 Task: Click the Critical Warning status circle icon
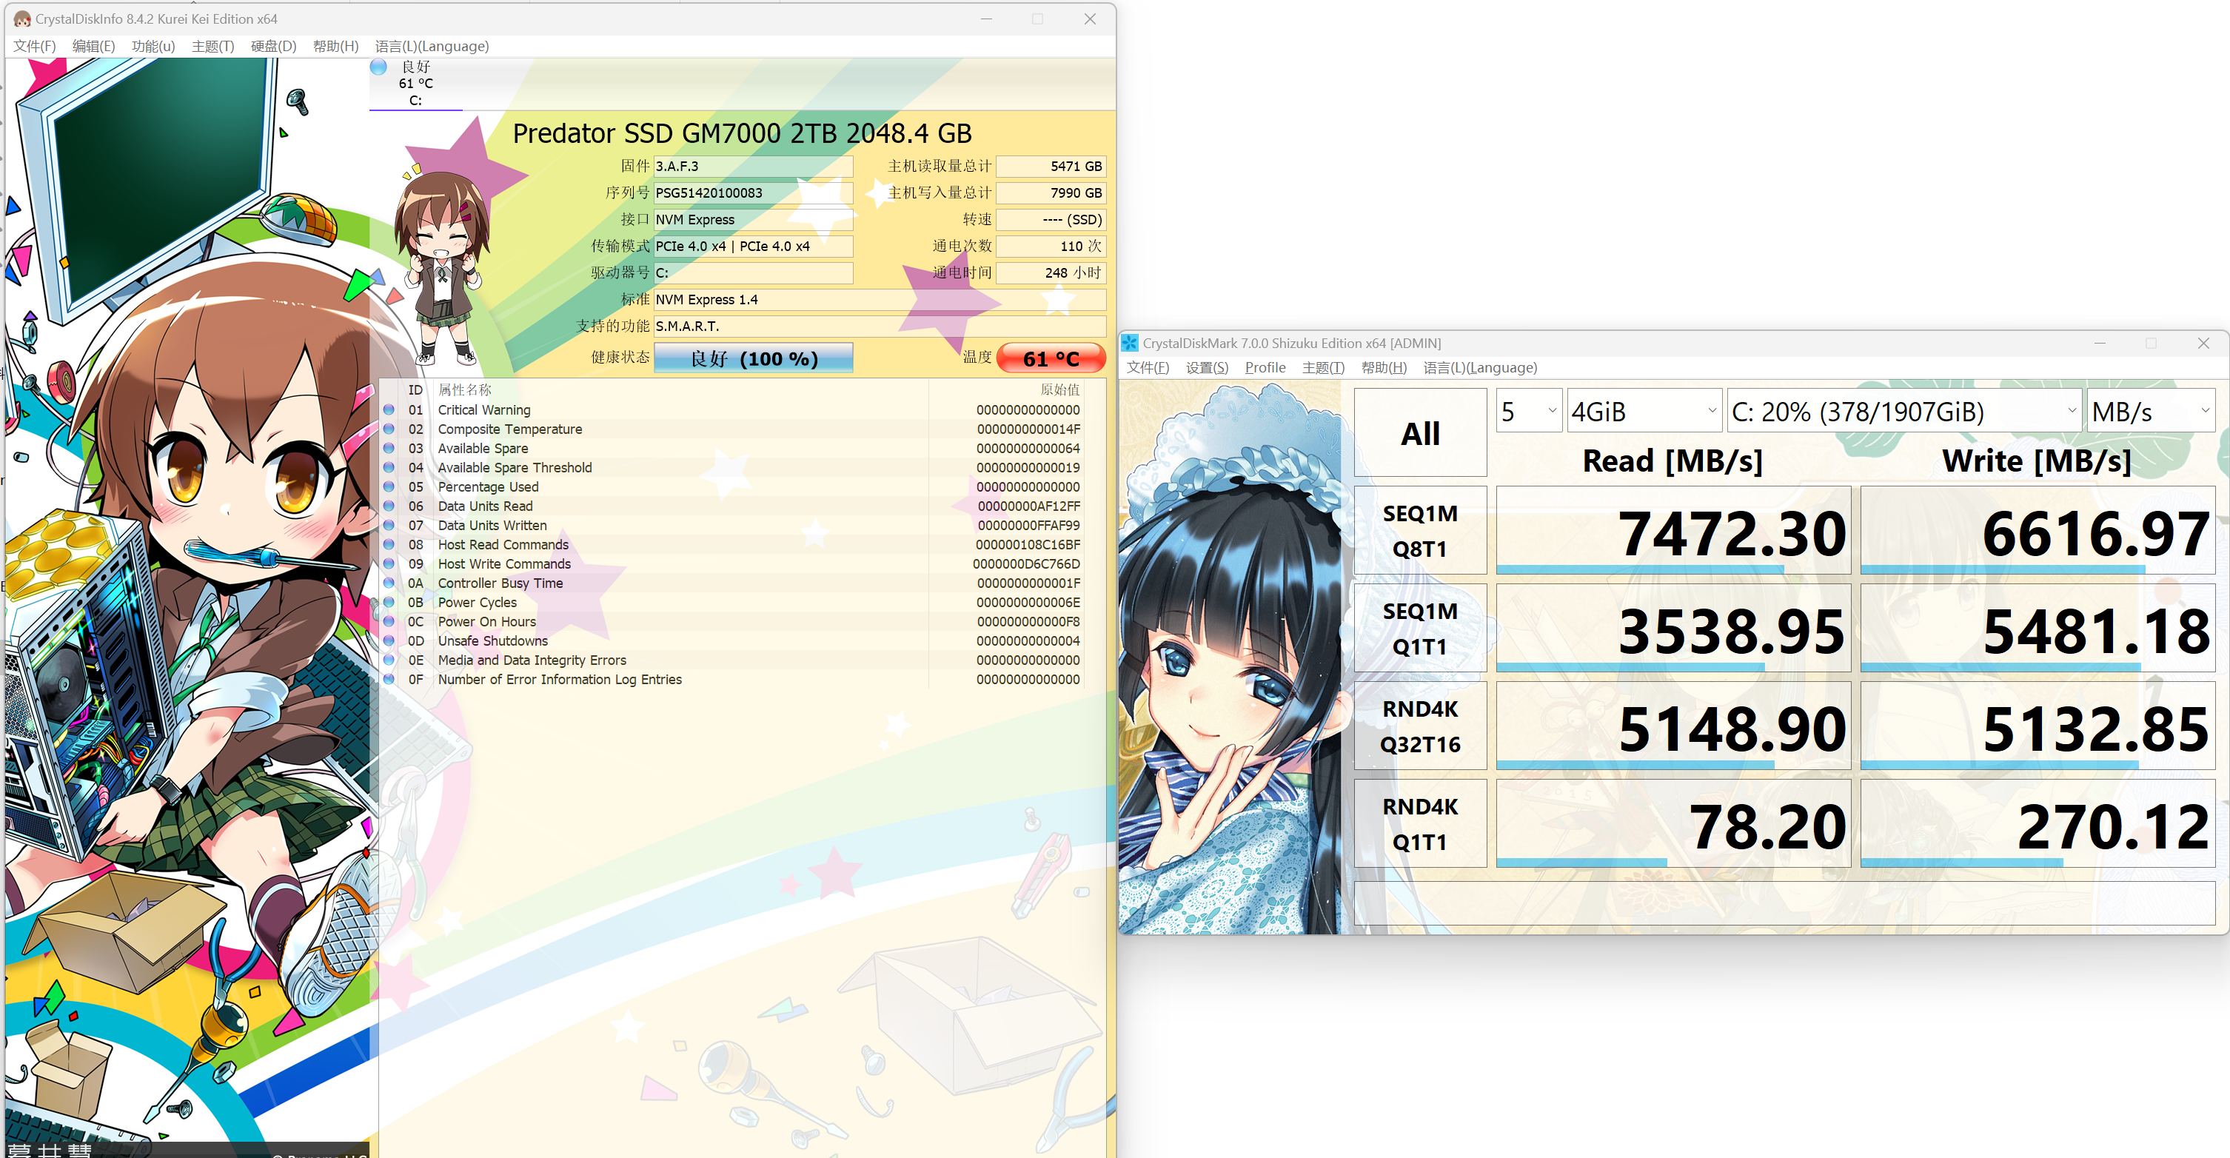(389, 410)
